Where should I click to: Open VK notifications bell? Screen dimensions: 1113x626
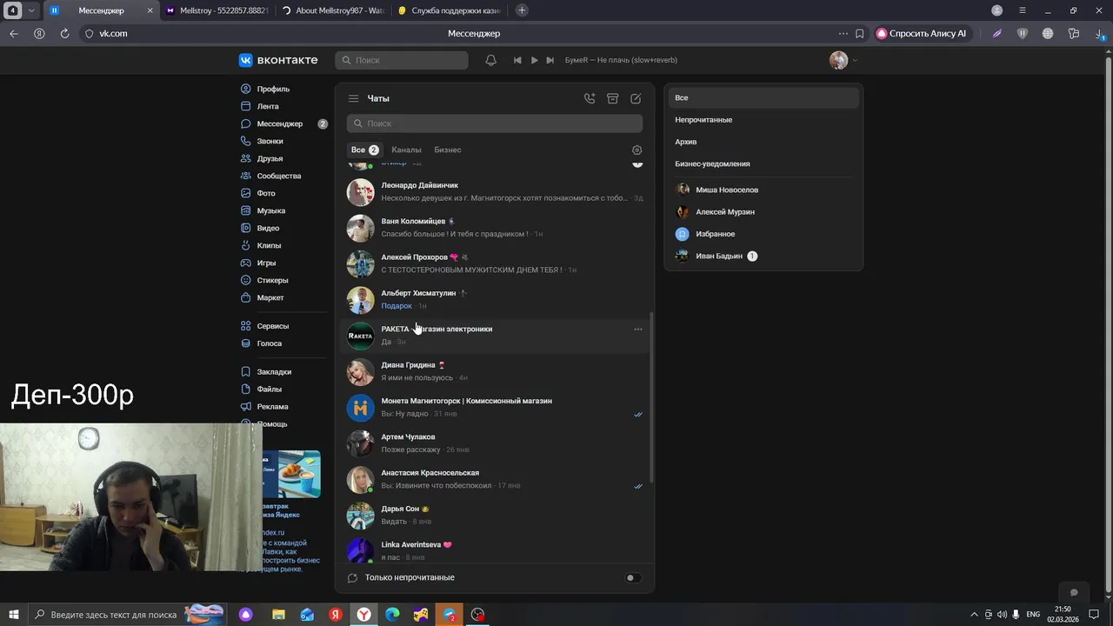(x=490, y=60)
